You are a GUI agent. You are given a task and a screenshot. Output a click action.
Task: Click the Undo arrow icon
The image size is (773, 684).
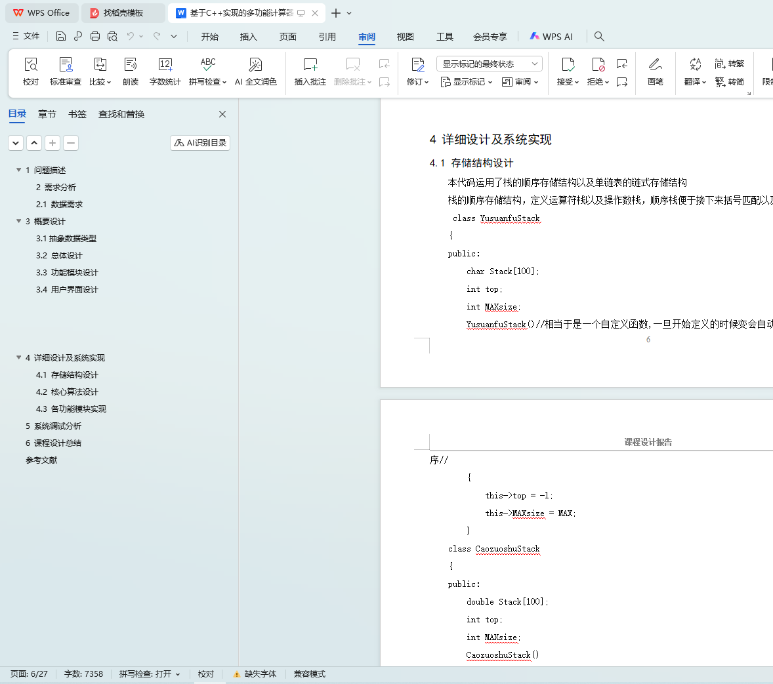tap(130, 36)
